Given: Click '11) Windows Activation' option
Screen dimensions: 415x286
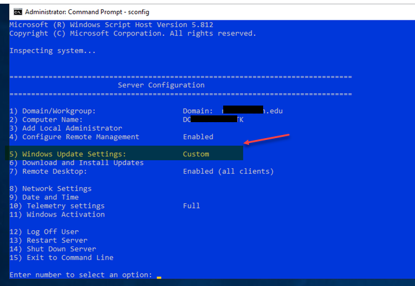Looking at the screenshot, I should tap(57, 214).
